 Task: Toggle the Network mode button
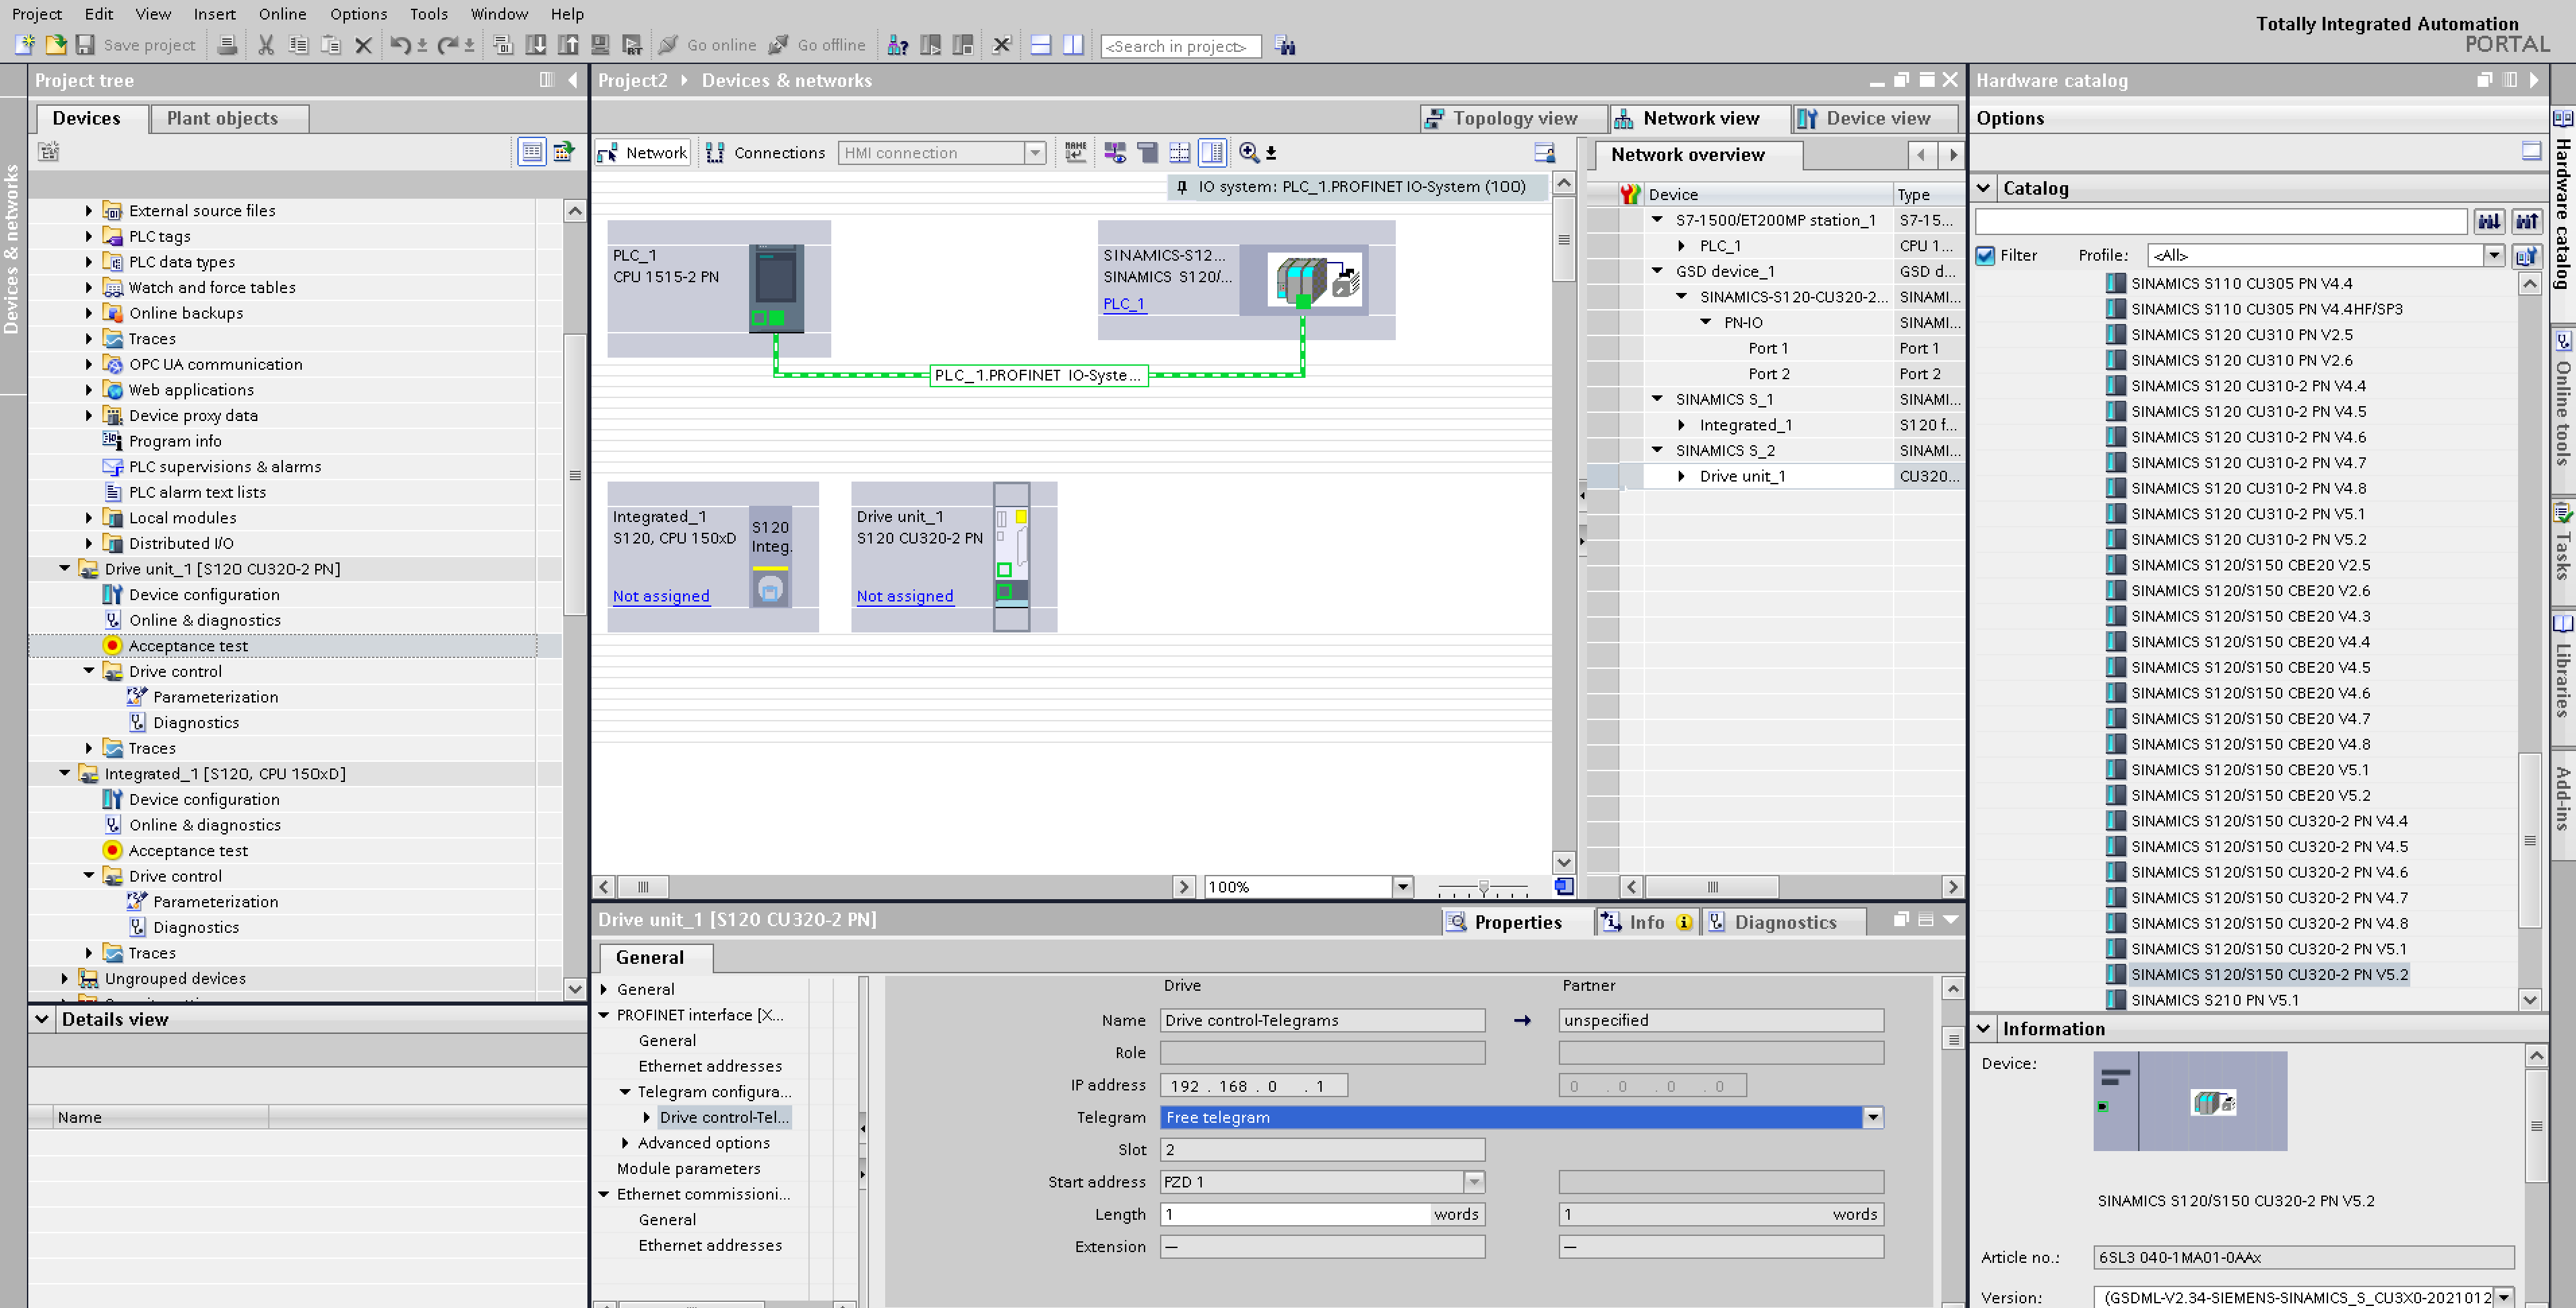coord(643,152)
